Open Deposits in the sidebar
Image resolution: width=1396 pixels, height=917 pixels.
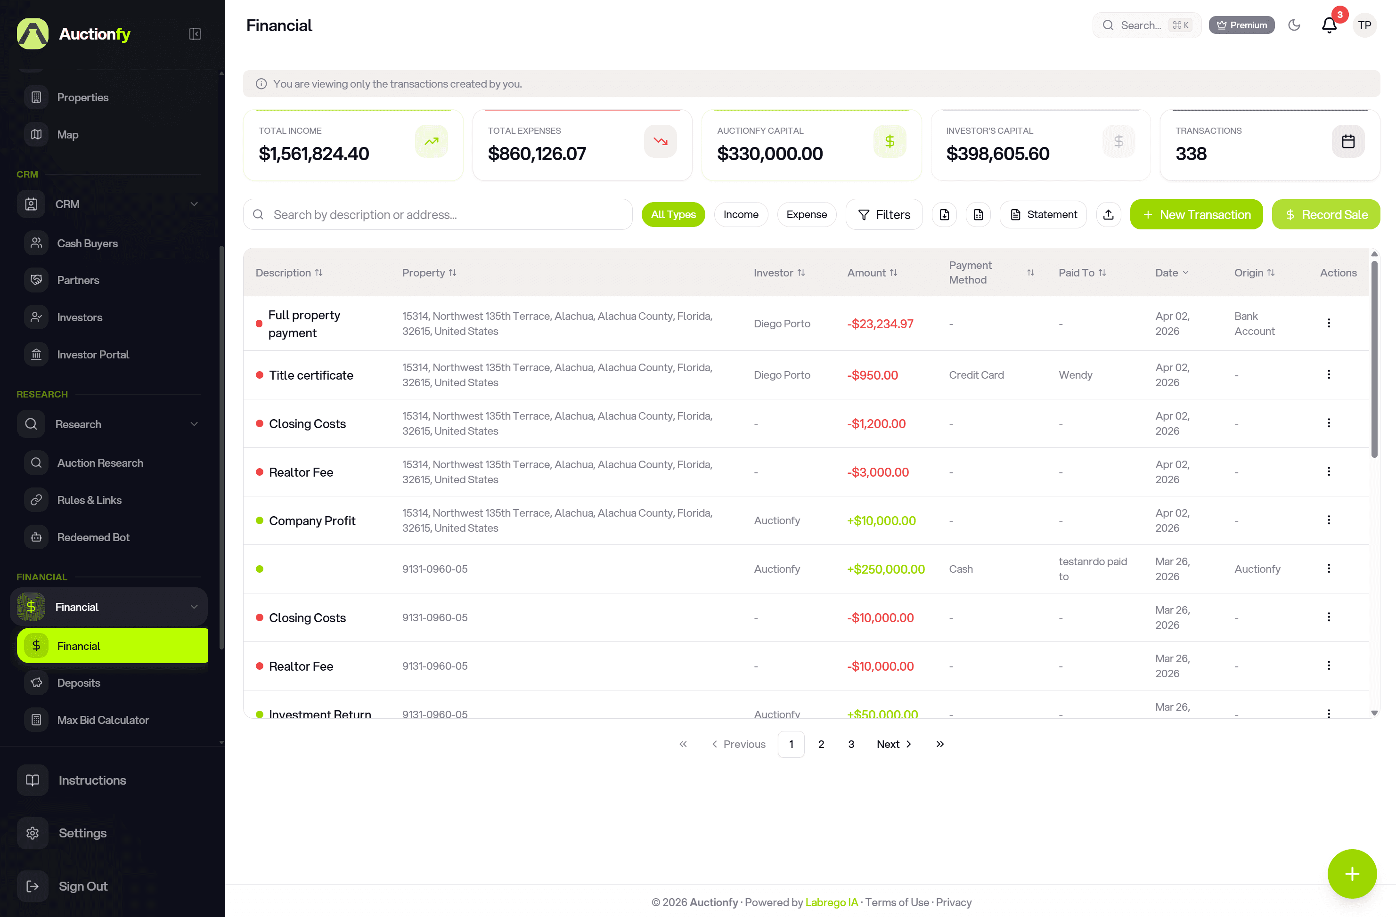79,682
